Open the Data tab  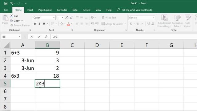(75, 10)
